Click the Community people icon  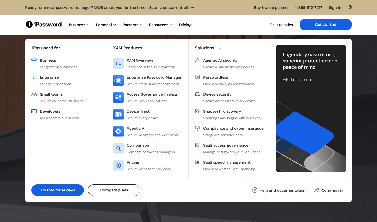point(317,190)
